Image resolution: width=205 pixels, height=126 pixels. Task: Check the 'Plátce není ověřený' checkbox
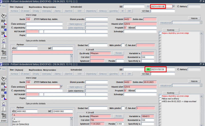click(160, 99)
